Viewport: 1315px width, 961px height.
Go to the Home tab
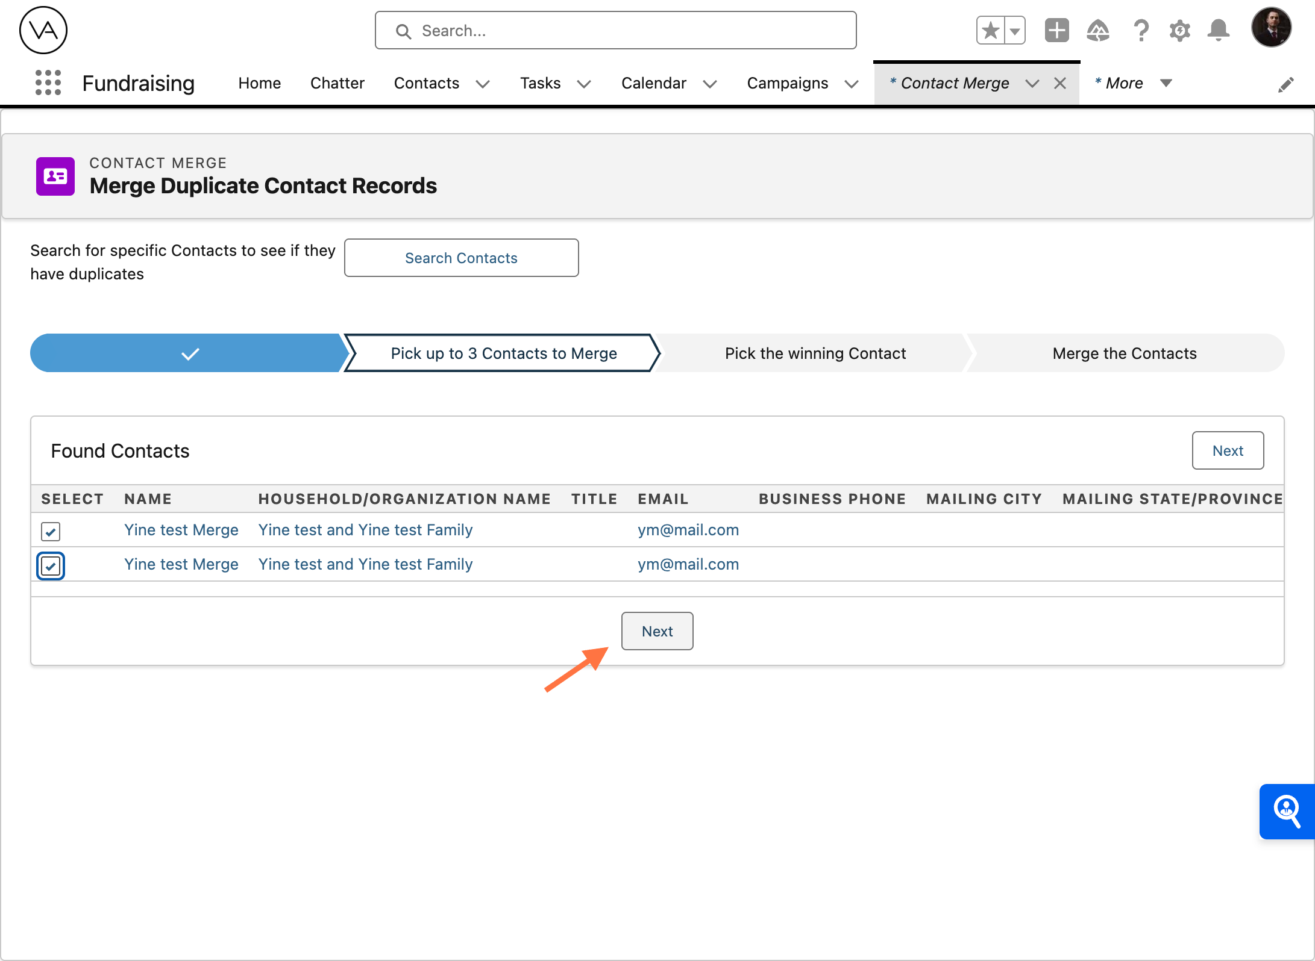pos(260,83)
